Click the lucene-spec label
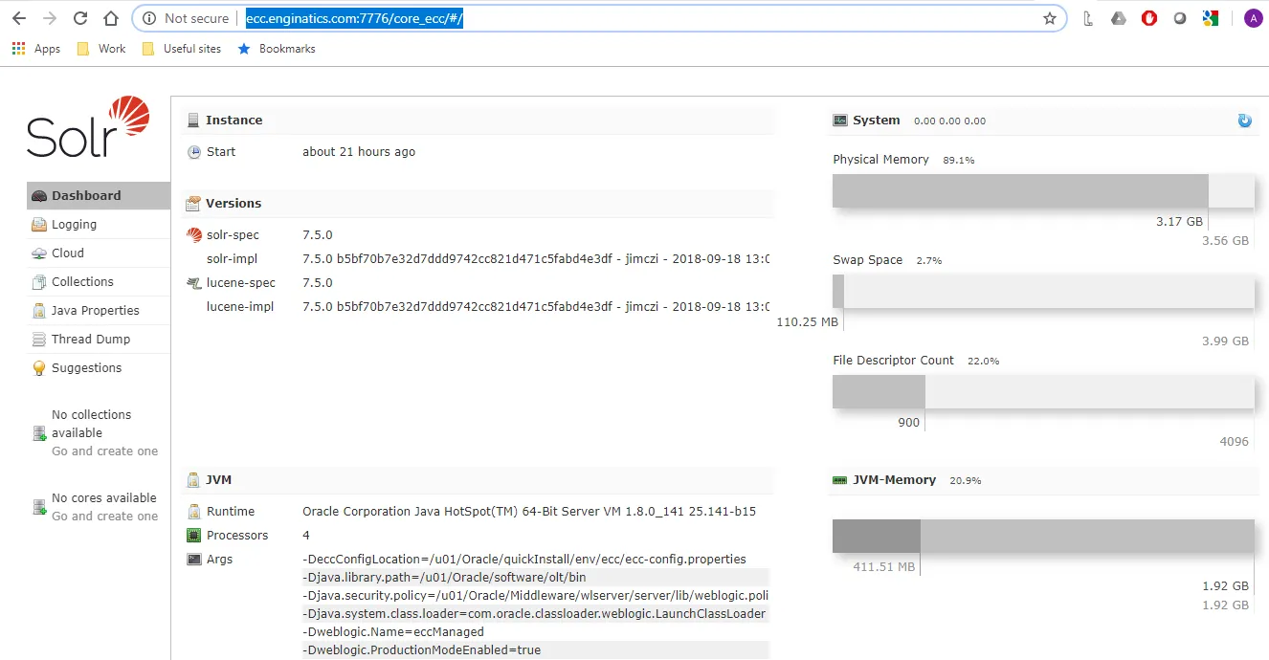This screenshot has height=660, width=1269. coord(241,282)
